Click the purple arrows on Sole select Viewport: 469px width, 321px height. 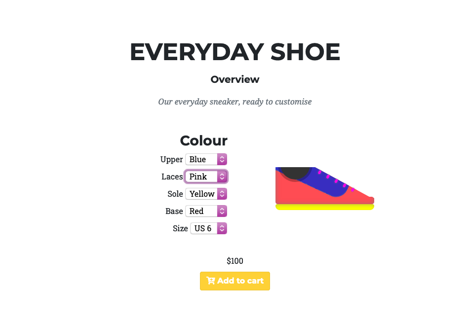pyautogui.click(x=222, y=194)
